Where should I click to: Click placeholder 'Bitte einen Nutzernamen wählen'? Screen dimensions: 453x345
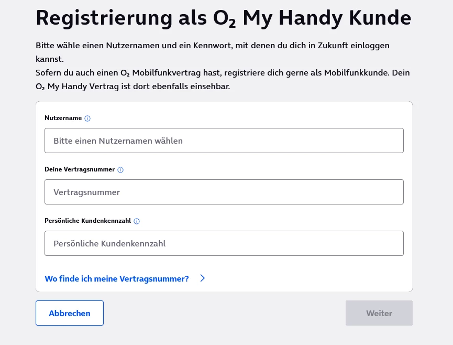coord(118,141)
